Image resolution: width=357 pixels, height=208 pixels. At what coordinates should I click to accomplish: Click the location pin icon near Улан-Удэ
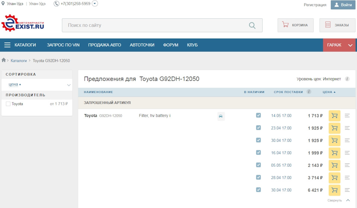coord(3,3)
